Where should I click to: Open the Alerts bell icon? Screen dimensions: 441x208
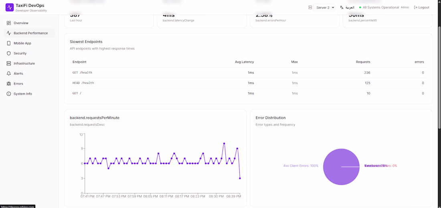[x=9, y=74]
